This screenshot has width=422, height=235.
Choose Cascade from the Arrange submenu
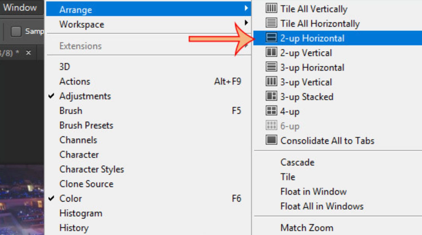click(297, 162)
